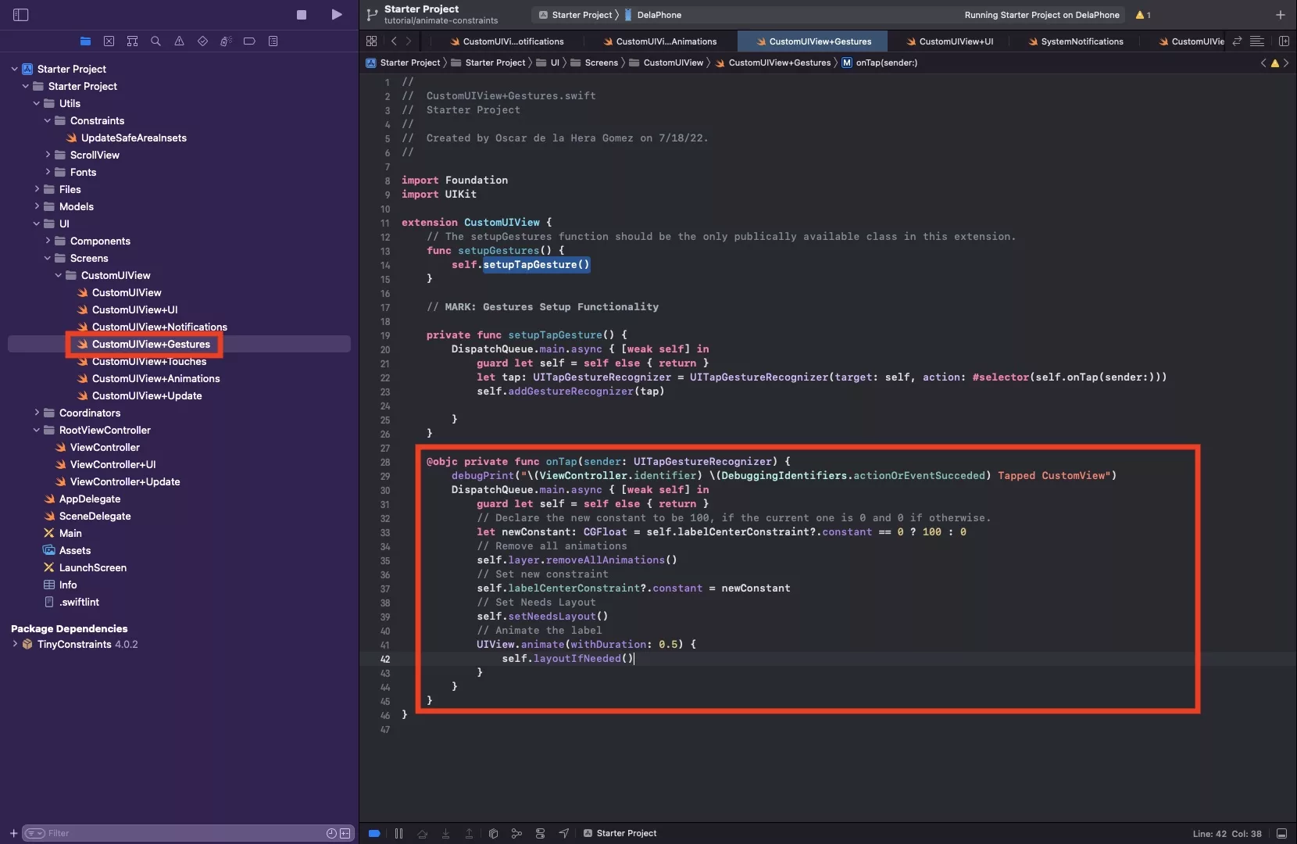Click the source control branch icon

373,15
